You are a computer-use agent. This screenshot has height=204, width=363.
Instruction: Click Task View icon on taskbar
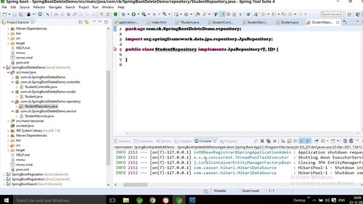click(x=112, y=200)
